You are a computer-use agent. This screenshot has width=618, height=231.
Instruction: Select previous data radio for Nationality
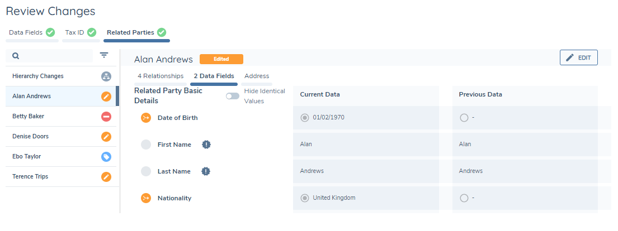tap(464, 198)
